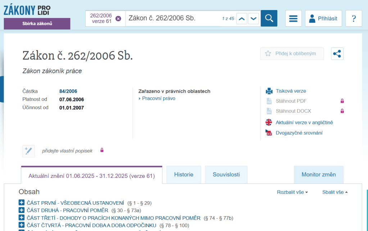Click the pencil add-note icon
This screenshot has height=231, width=368.
tap(29, 151)
